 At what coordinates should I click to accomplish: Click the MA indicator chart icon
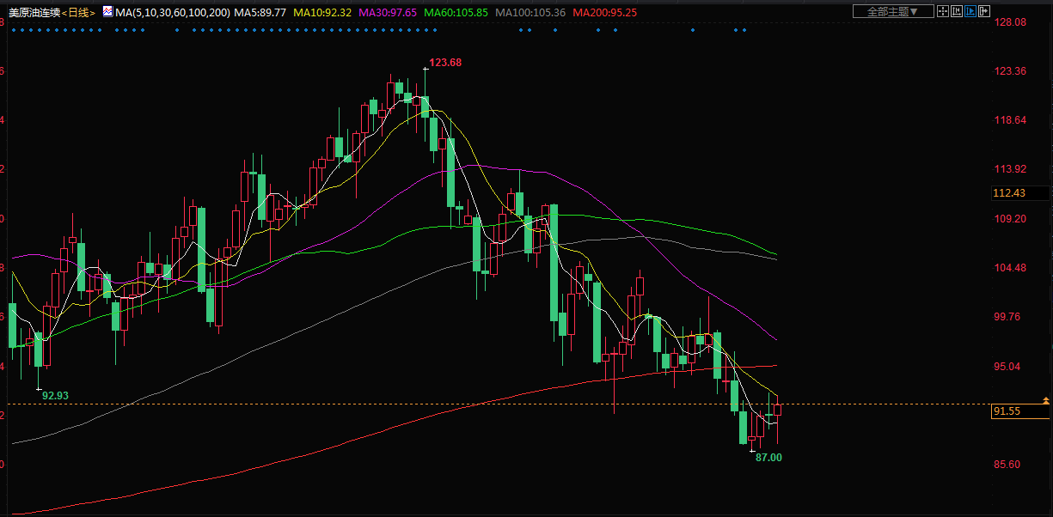107,12
